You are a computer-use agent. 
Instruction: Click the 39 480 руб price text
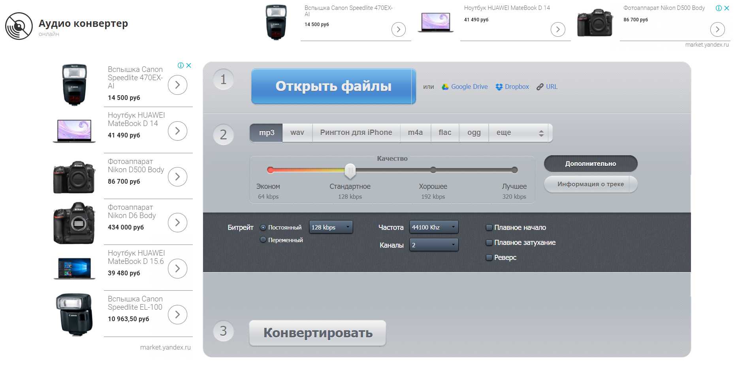click(x=124, y=273)
